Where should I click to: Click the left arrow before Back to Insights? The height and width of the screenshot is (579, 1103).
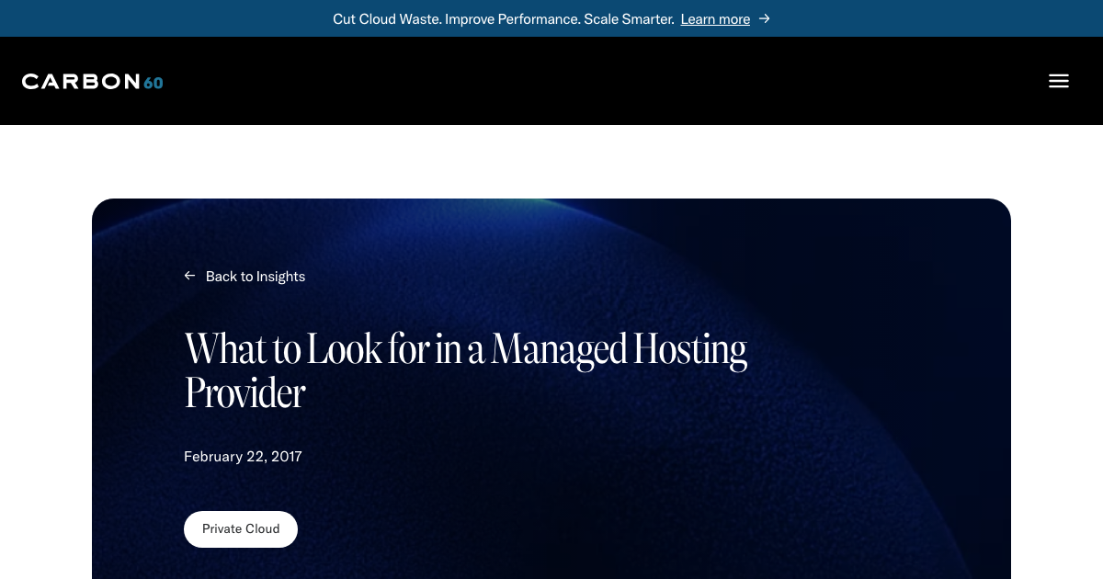[x=189, y=276]
